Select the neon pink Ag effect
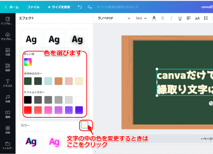The height and width of the screenshot is (154, 213). 54,142
